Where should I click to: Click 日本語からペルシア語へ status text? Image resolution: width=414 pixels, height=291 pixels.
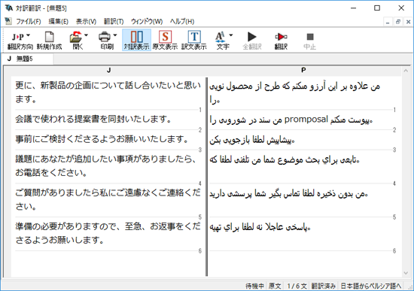pyautogui.click(x=370, y=286)
